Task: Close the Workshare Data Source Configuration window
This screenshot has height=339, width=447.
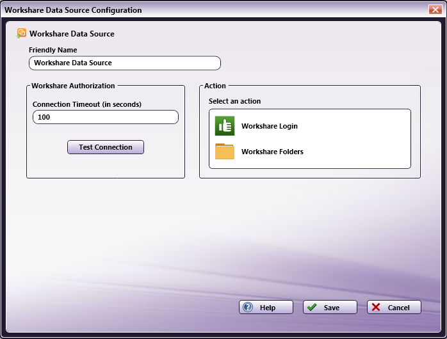Action: click(x=435, y=10)
